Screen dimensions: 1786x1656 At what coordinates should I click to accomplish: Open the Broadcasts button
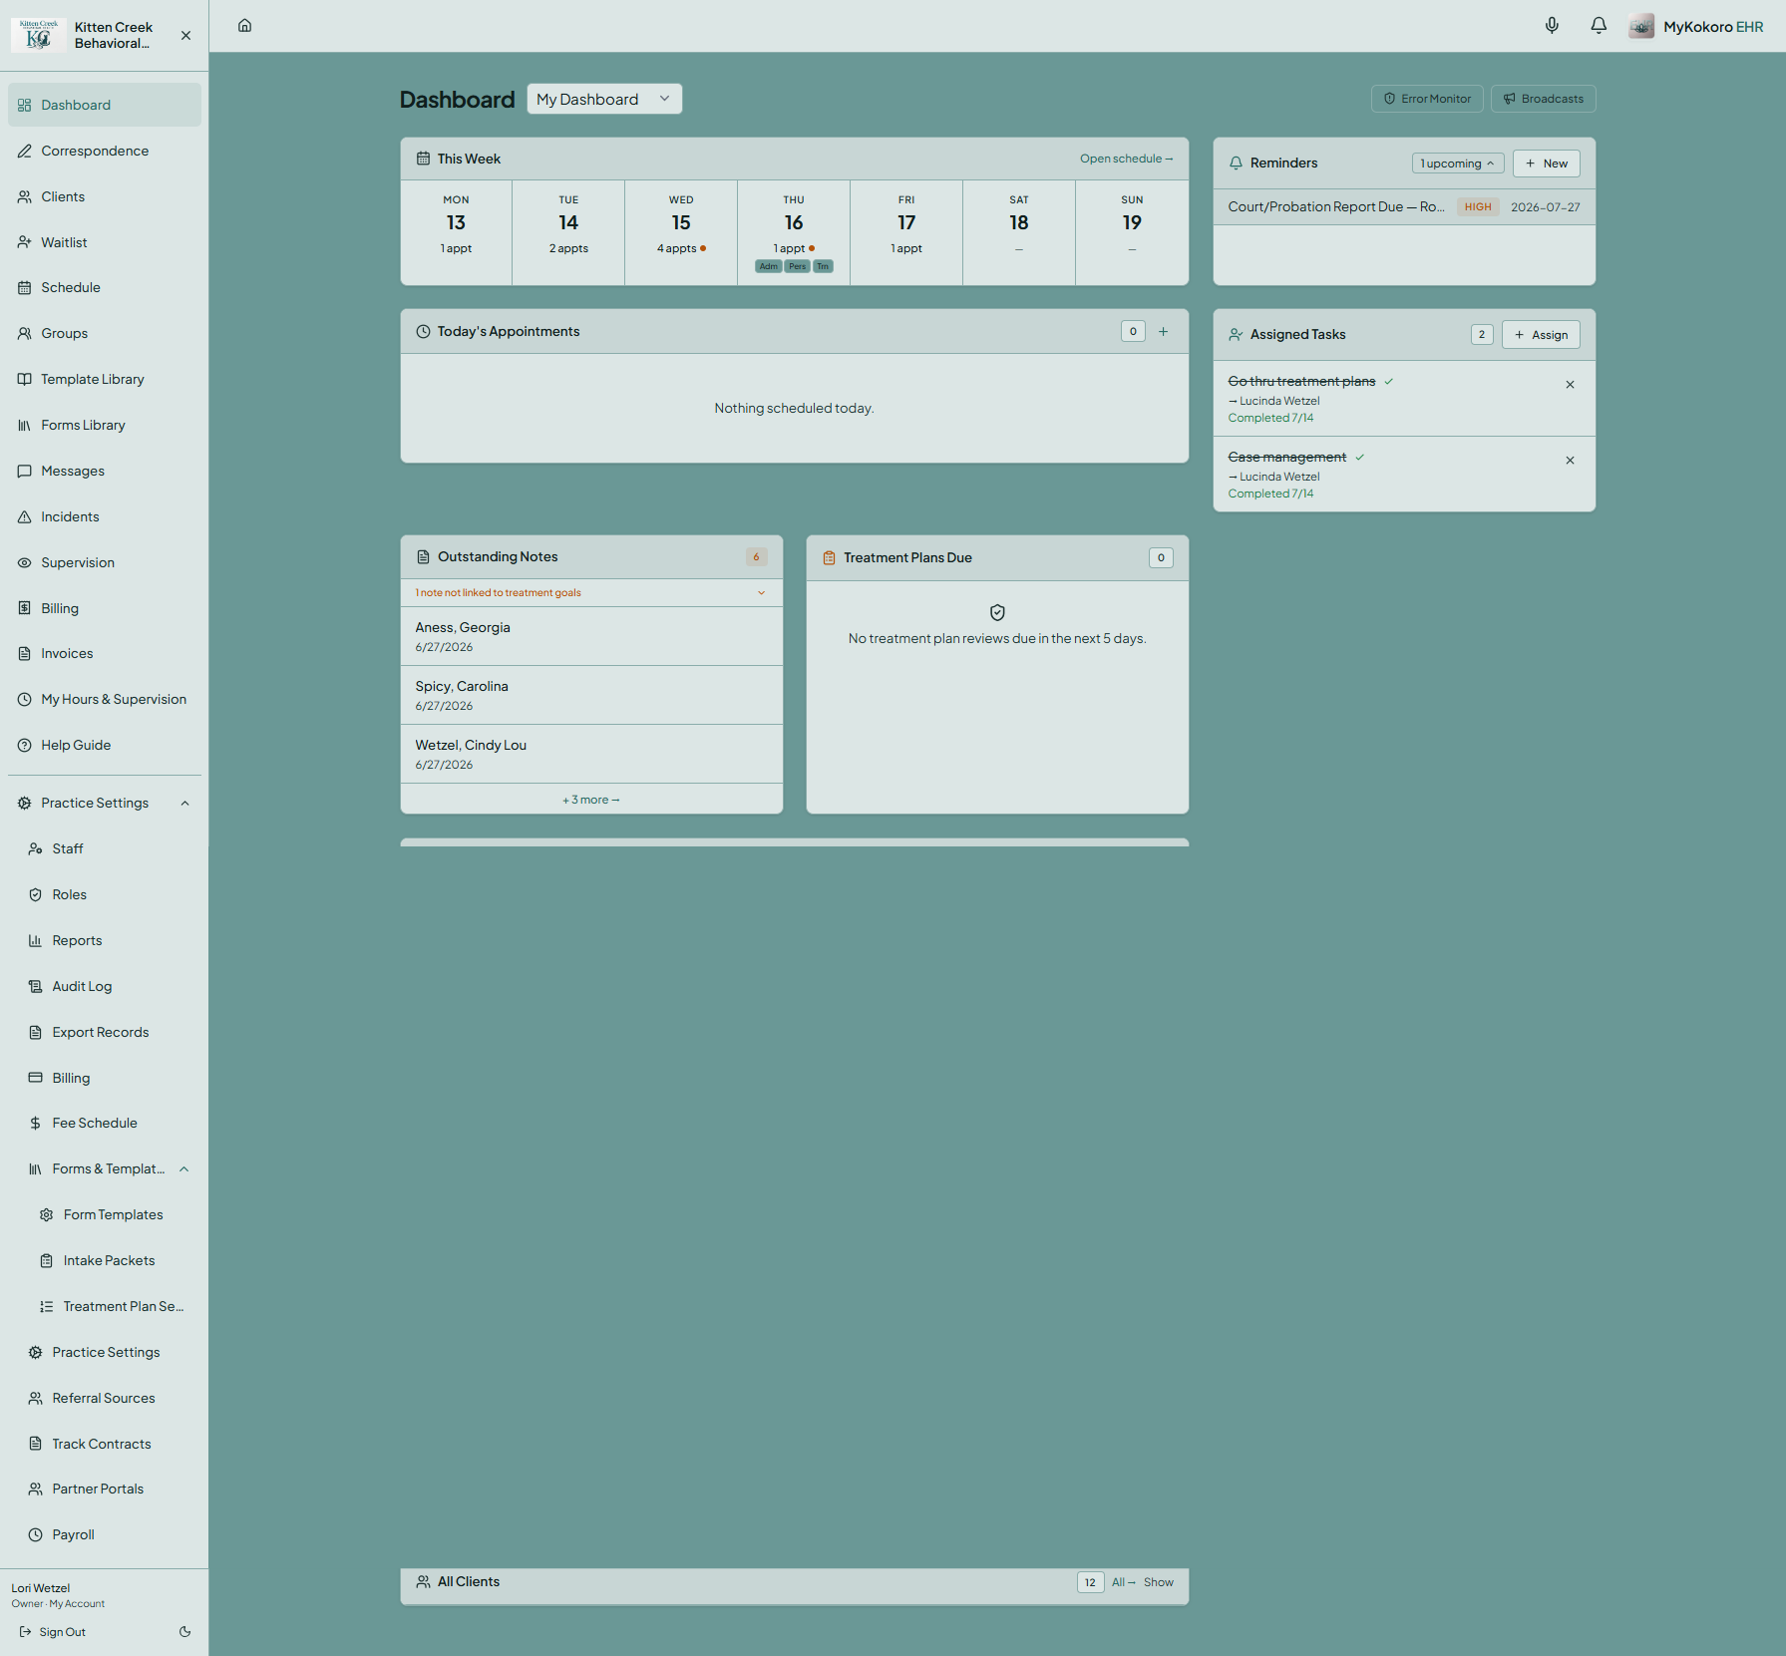[x=1543, y=99]
